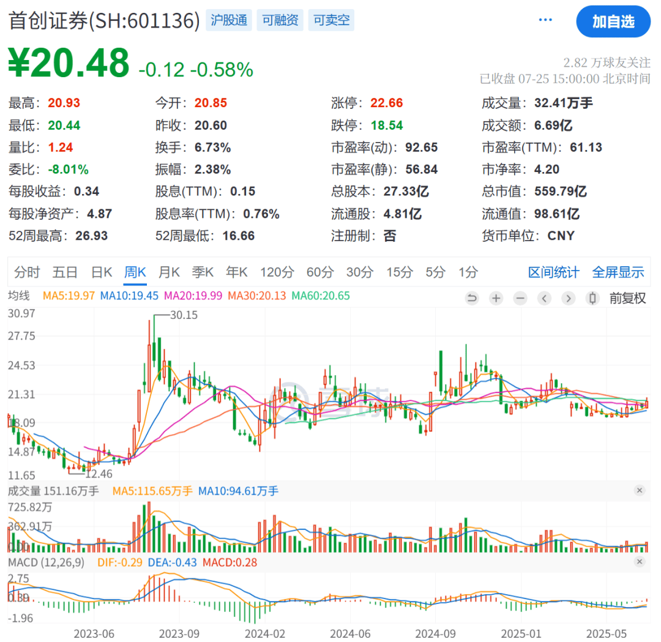Open 全屏显示 fullscreen chart view
Viewport: 661px width, 642px height.
pyautogui.click(x=618, y=272)
